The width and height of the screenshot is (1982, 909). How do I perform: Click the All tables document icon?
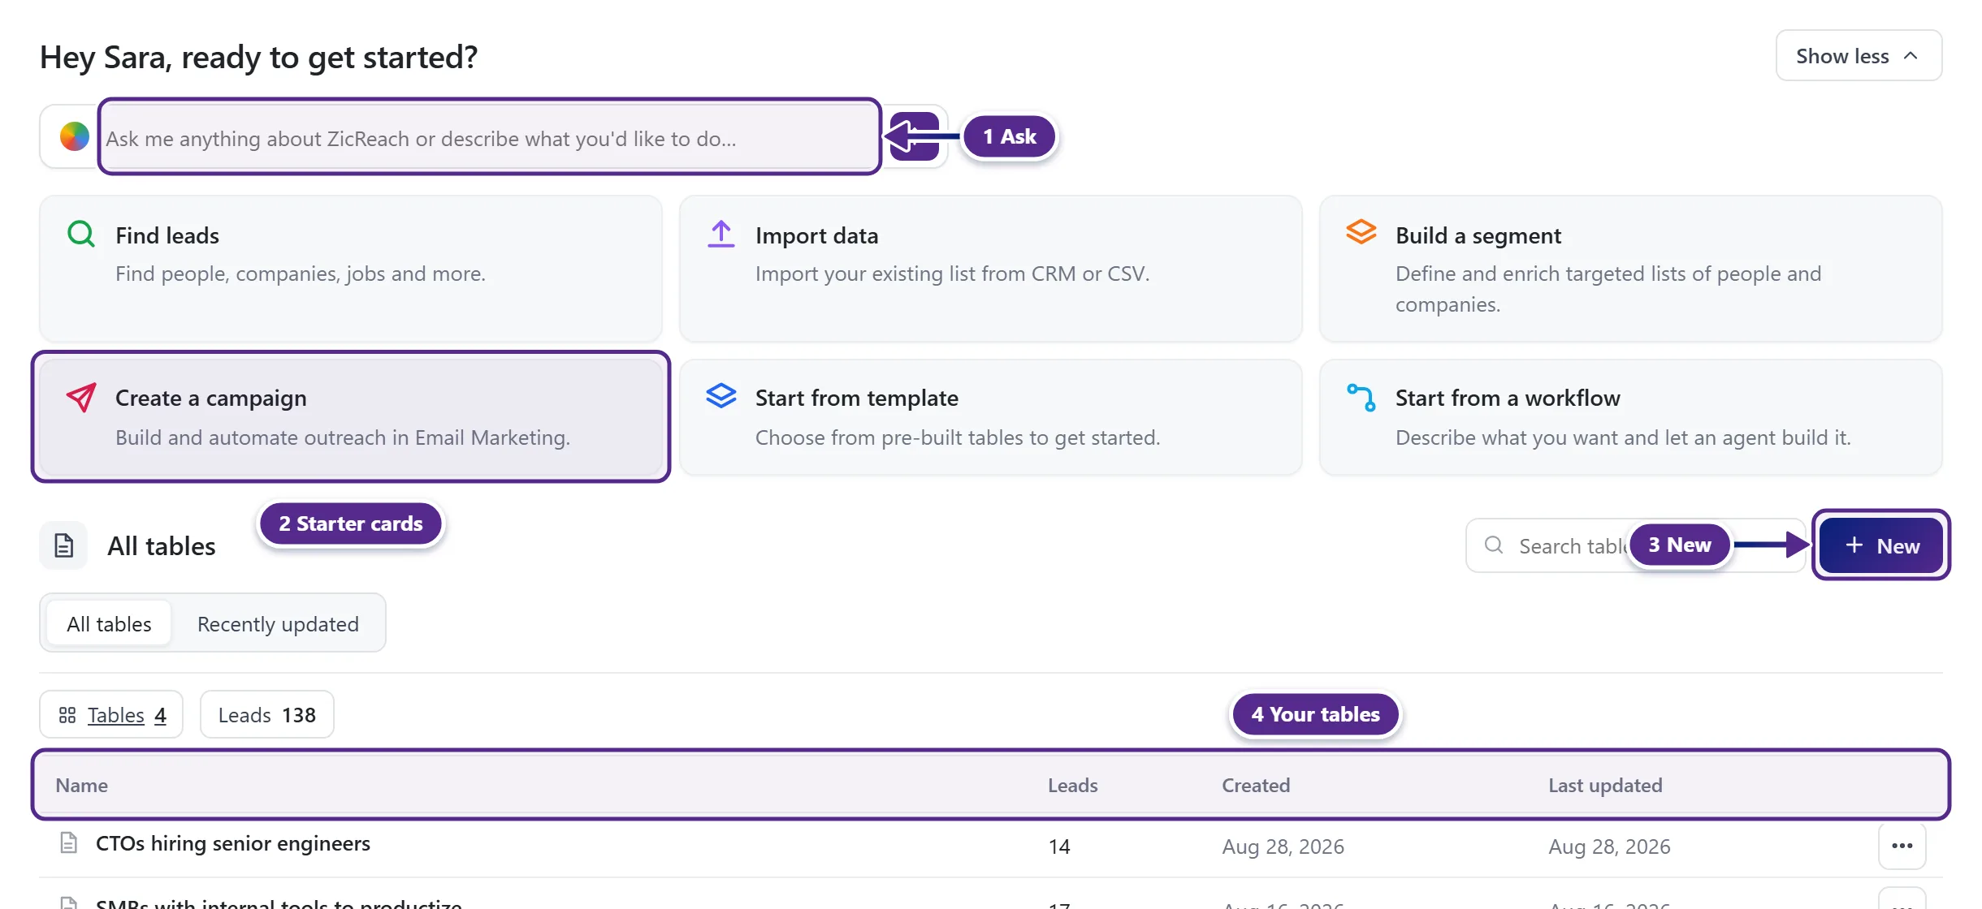[x=63, y=545]
